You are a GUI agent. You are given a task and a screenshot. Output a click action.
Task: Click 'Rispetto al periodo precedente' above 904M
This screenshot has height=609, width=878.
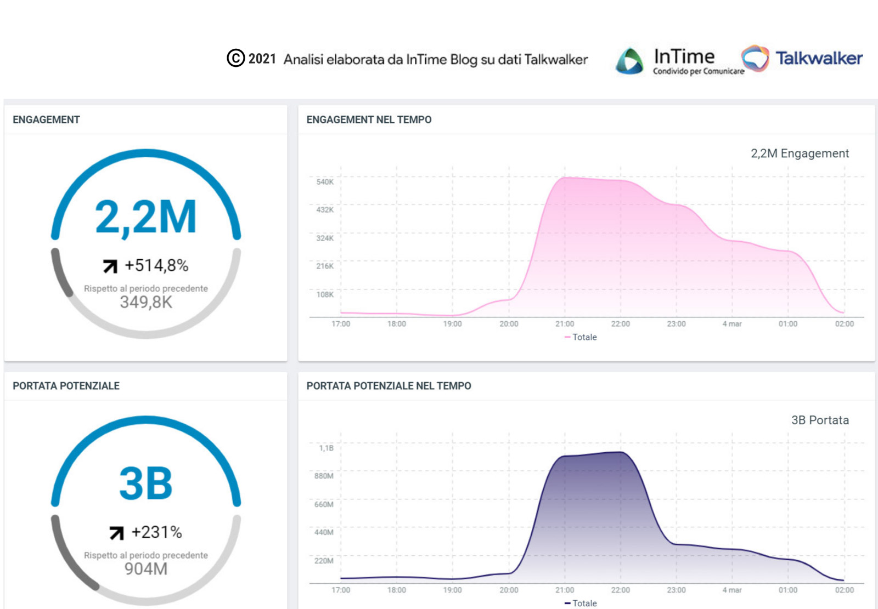[x=146, y=555]
